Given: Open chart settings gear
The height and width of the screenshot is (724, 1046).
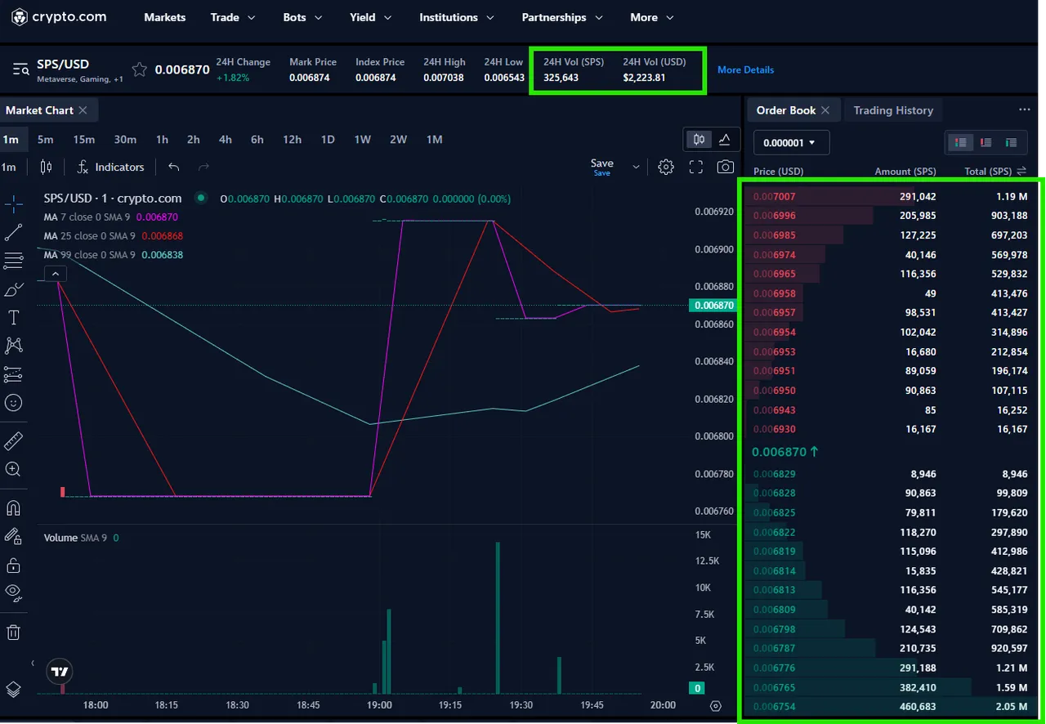Looking at the screenshot, I should (x=666, y=167).
